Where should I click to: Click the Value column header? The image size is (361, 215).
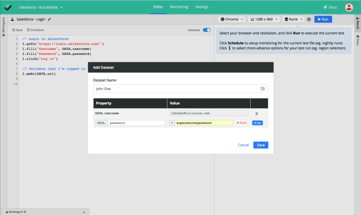(208, 103)
